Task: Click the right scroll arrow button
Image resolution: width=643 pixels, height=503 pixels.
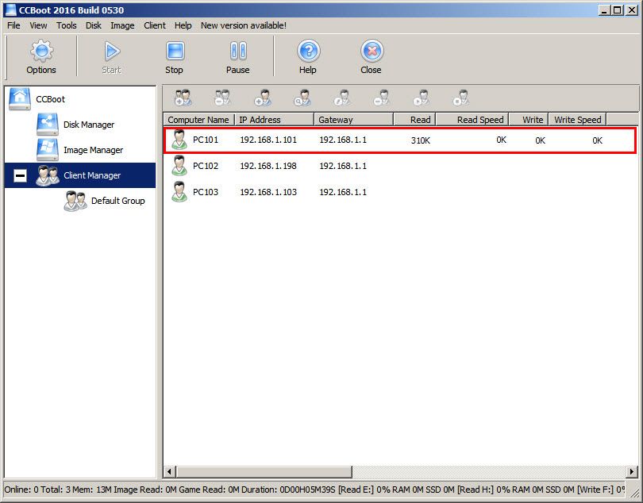Action: (x=633, y=472)
